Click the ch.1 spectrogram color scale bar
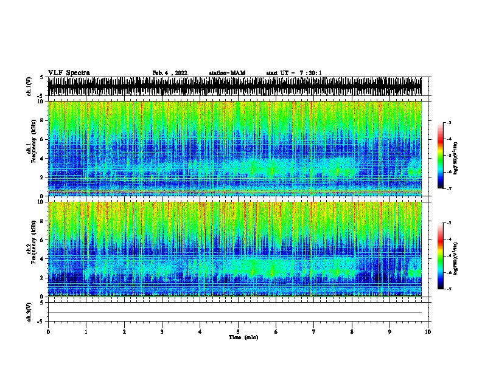This screenshot has width=482, height=372. (x=441, y=156)
